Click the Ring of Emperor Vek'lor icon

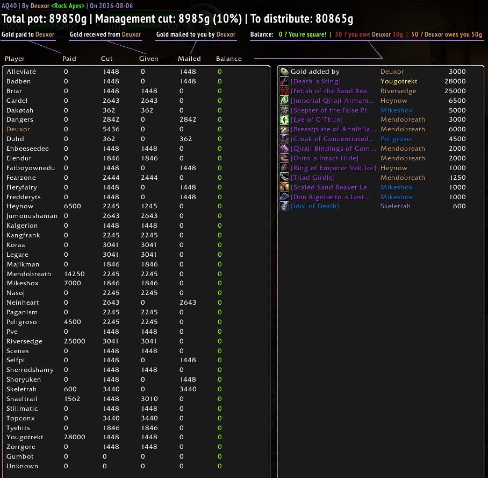click(284, 168)
